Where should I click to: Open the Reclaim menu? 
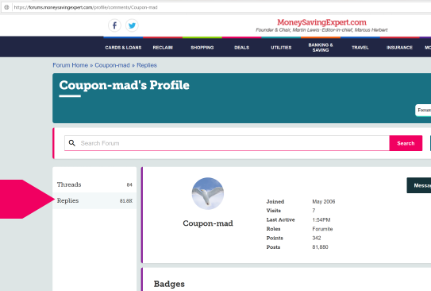[163, 48]
